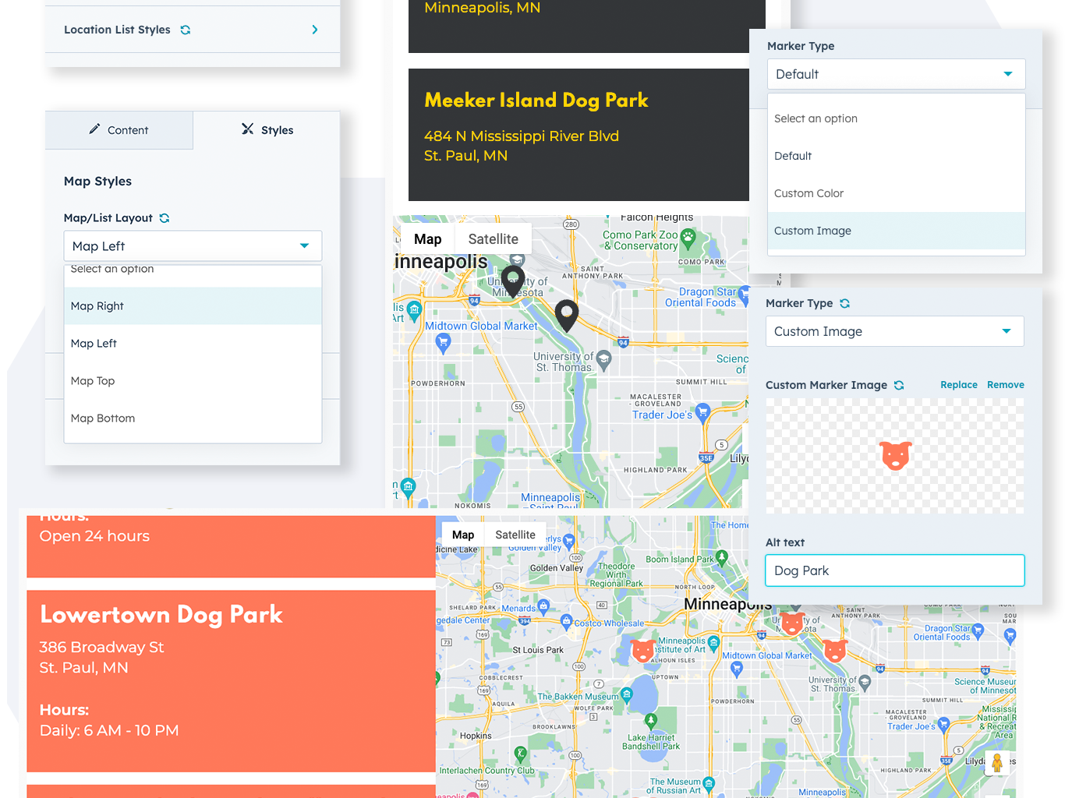Click reset icon next to Location List Styles
Screen dimensions: 1065x798
186,30
